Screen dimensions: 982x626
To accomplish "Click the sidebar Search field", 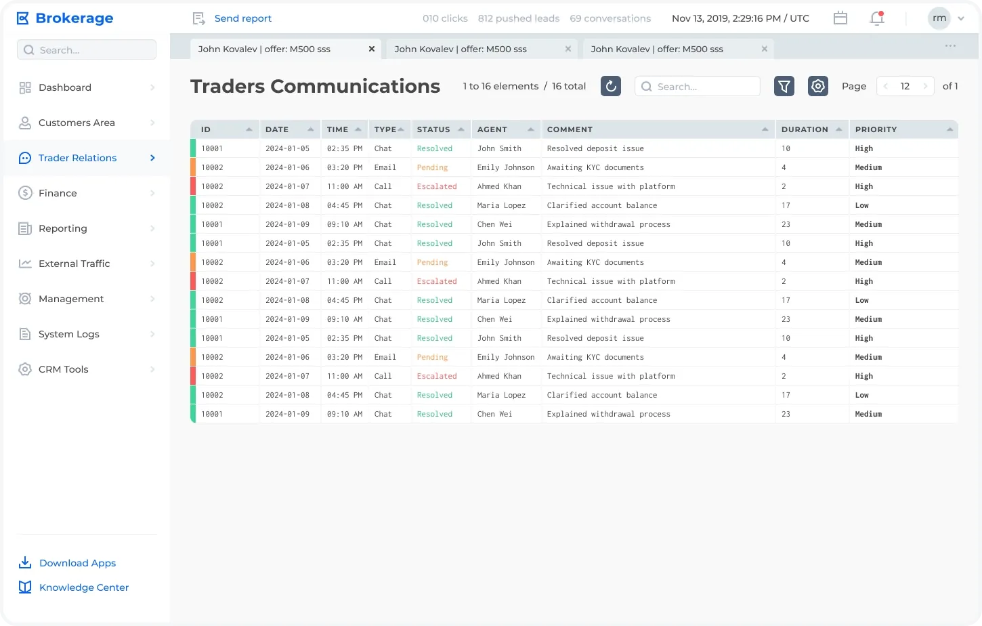I will (87, 49).
